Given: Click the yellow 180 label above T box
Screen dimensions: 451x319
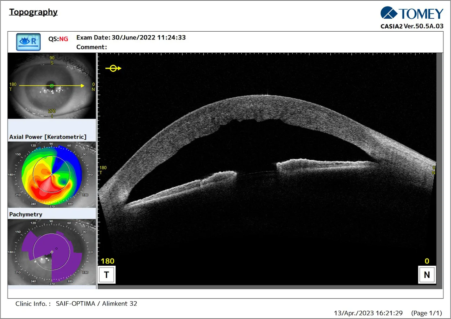Looking at the screenshot, I should click(x=108, y=261).
